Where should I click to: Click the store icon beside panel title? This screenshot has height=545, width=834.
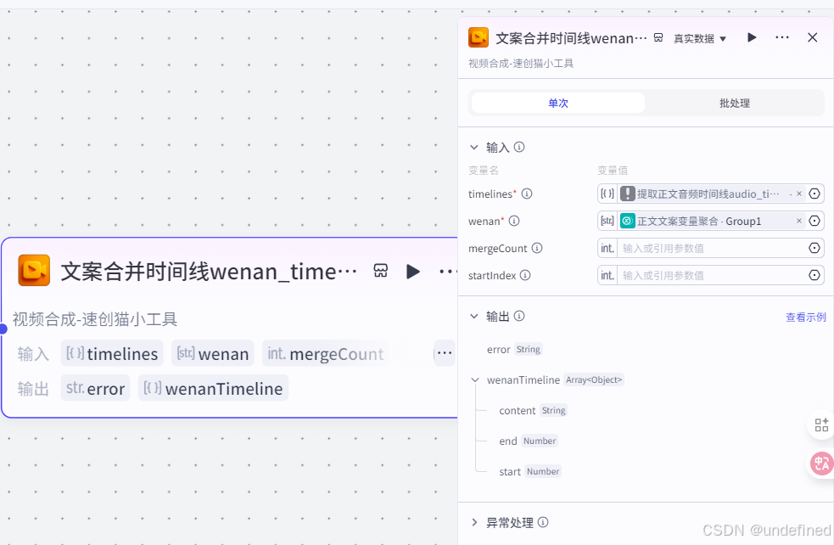click(x=658, y=38)
